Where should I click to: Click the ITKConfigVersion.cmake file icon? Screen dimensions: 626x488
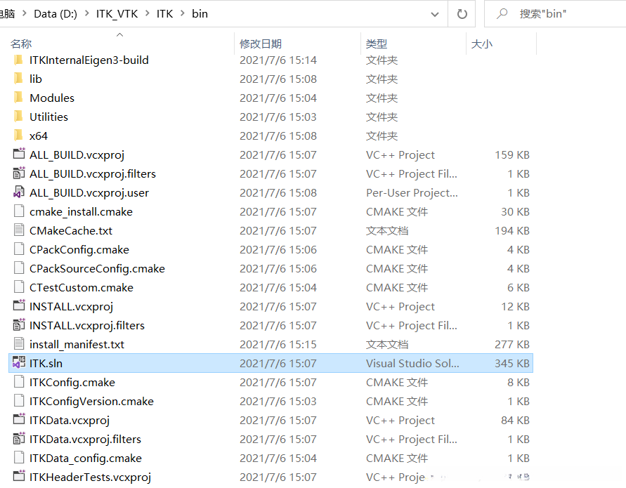[19, 401]
